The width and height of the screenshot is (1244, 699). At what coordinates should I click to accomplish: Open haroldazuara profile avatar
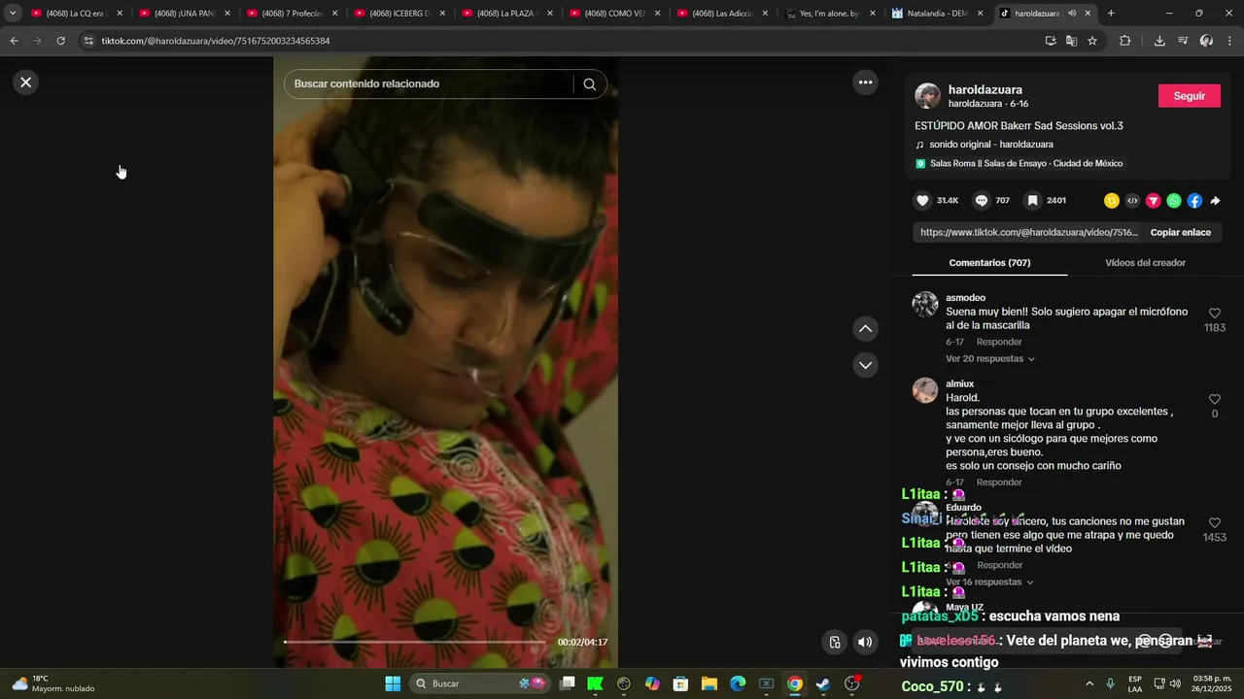927,96
